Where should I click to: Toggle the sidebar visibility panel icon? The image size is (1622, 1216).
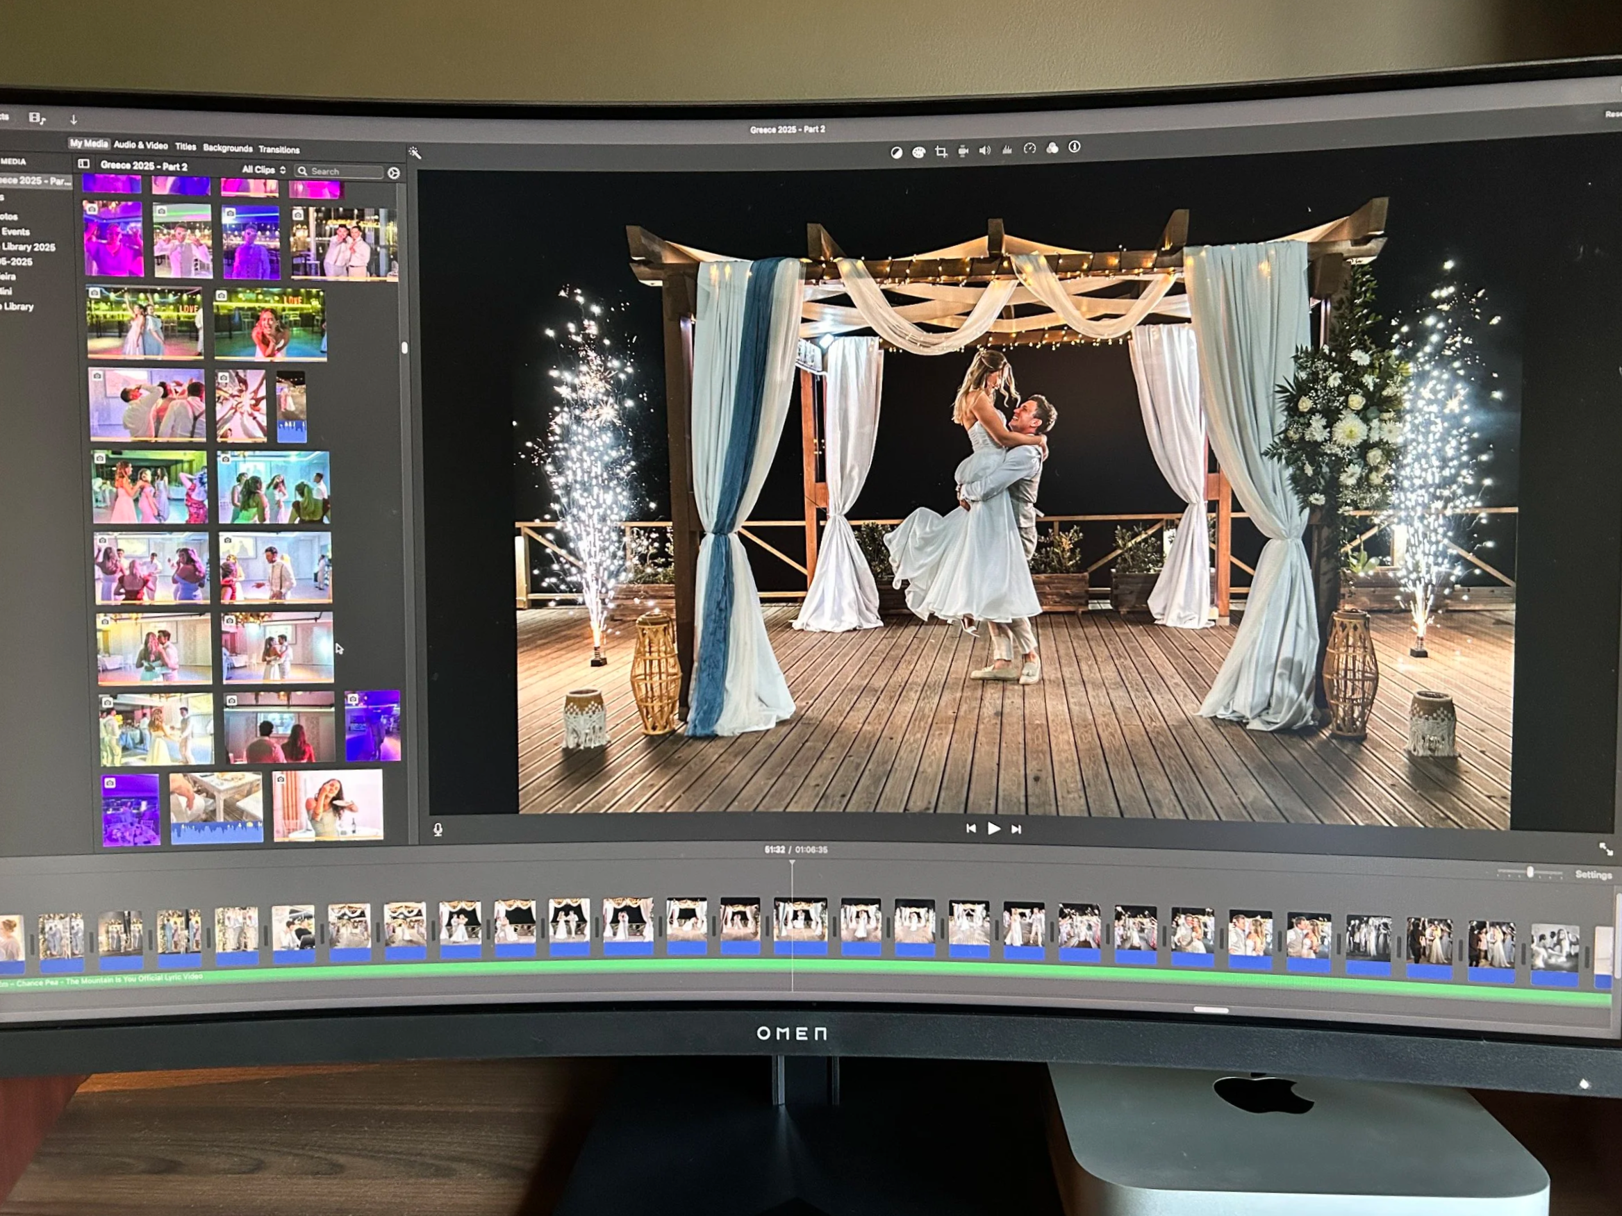pos(84,165)
